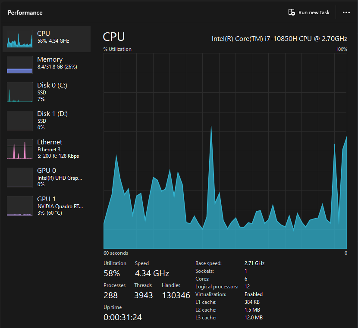Screen dimensions: 358x328
Task: Click the Handles count 130346
Action: point(176,295)
